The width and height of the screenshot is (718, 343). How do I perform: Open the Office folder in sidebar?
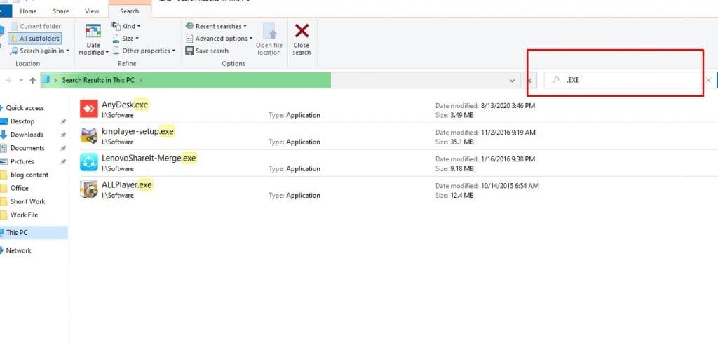[19, 188]
